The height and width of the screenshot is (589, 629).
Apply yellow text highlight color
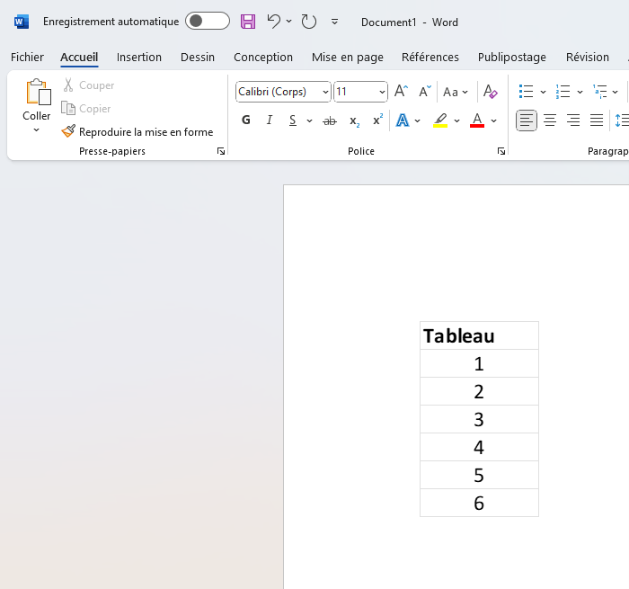(440, 120)
